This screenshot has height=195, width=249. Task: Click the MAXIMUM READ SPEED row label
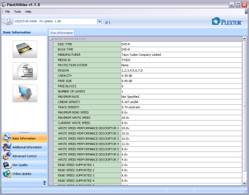[73, 112]
